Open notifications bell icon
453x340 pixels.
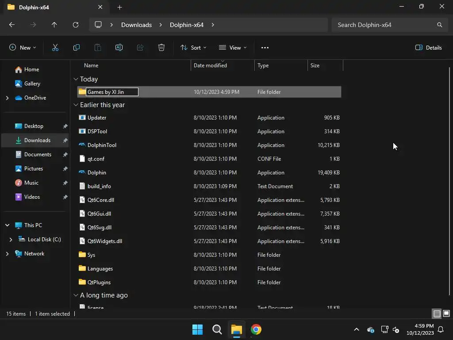(x=441, y=329)
